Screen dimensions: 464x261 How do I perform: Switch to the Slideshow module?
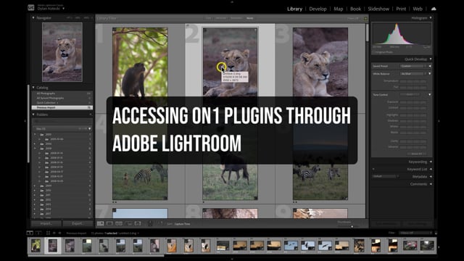point(378,9)
